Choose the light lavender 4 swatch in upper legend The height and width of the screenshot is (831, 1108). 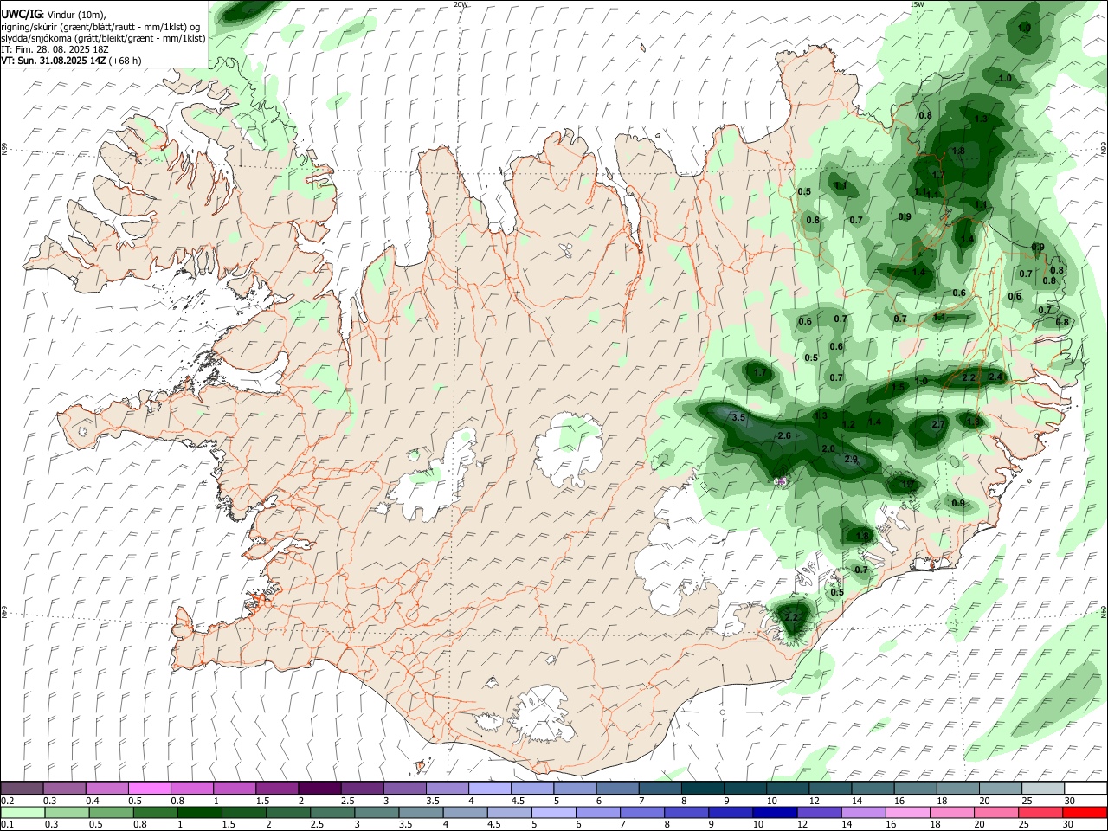[489, 788]
